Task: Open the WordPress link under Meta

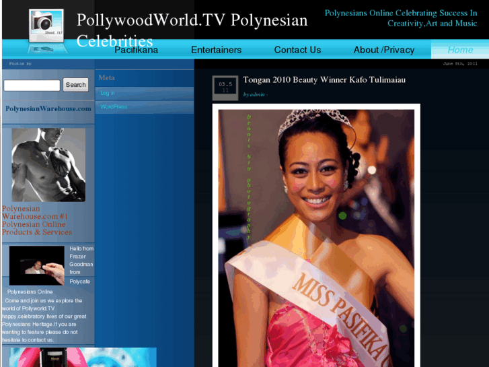Action: coord(114,107)
